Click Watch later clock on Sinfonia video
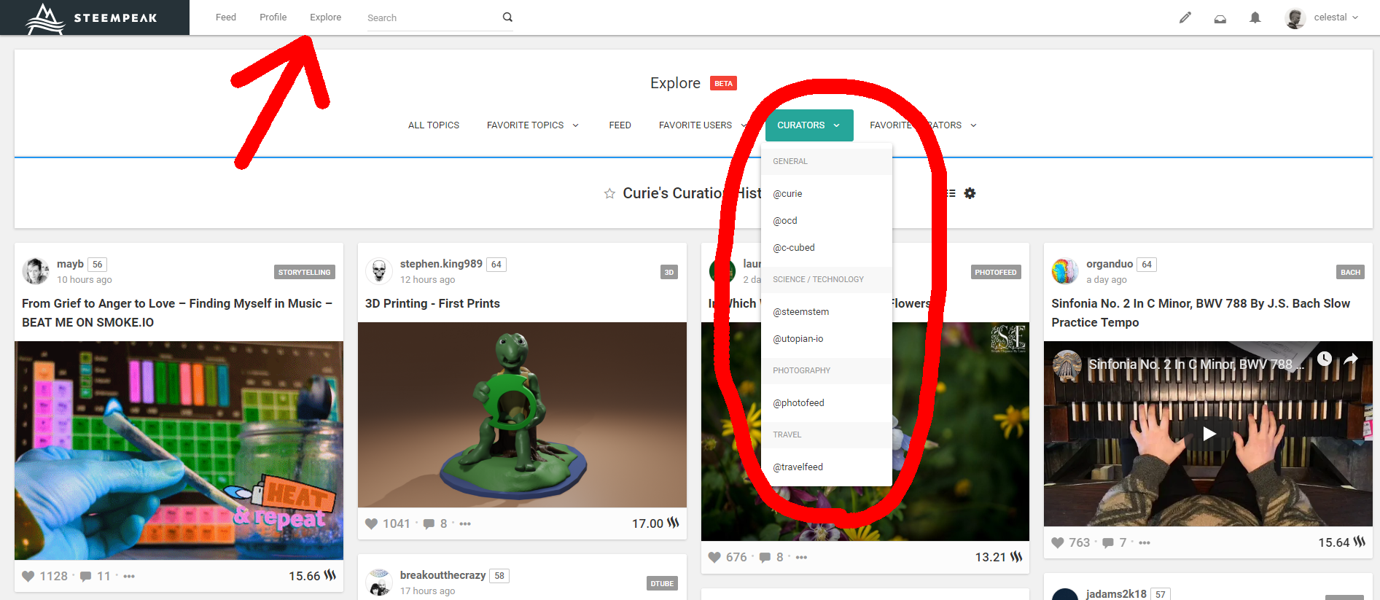 (x=1324, y=359)
